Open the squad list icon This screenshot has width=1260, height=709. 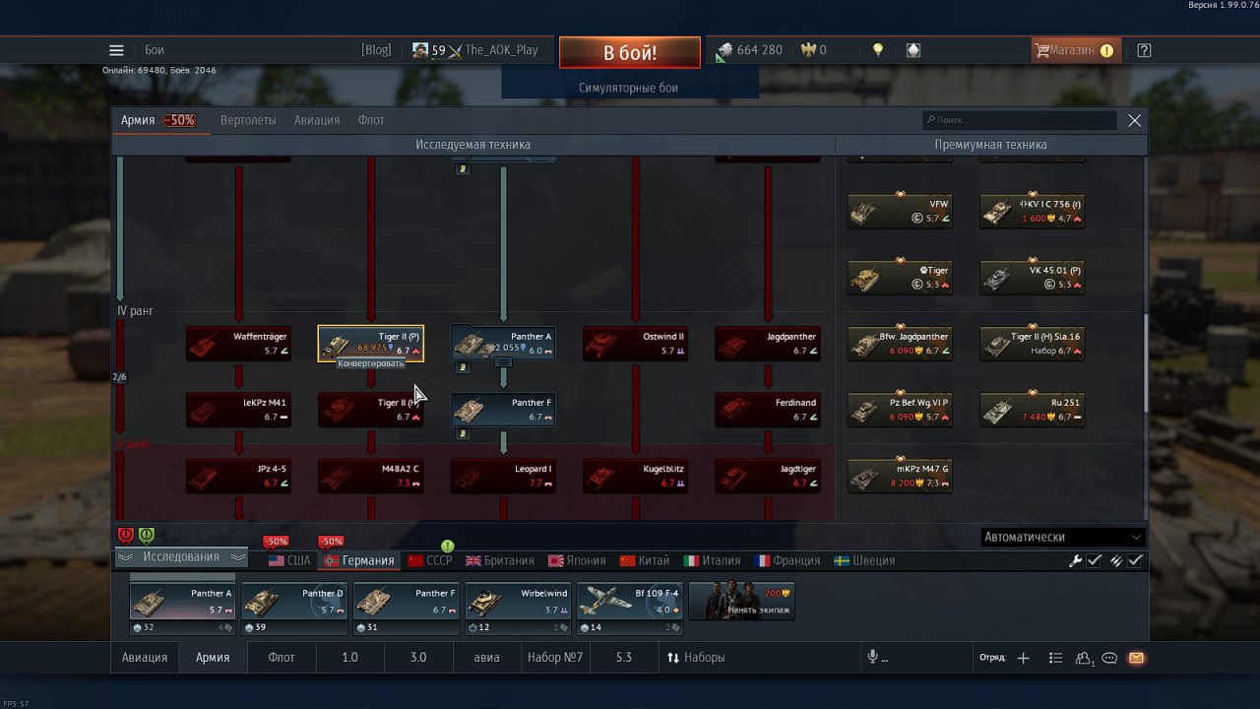pyautogui.click(x=1055, y=658)
